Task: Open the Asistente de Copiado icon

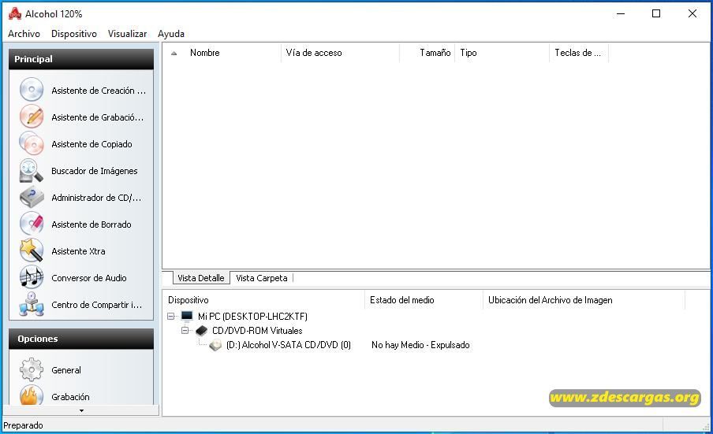Action: click(x=32, y=143)
